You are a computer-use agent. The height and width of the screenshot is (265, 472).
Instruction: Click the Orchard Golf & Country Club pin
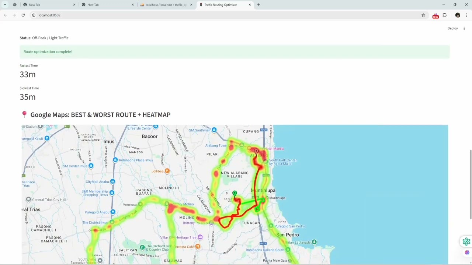pos(142,247)
